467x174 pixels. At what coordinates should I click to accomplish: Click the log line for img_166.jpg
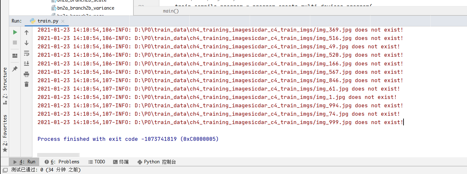(x=220, y=63)
